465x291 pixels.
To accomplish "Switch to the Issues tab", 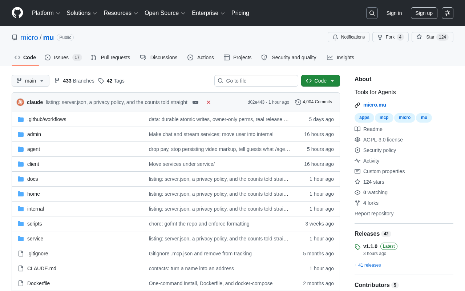I will 63,57.
